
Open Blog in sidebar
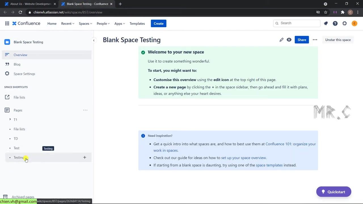click(47, 64)
